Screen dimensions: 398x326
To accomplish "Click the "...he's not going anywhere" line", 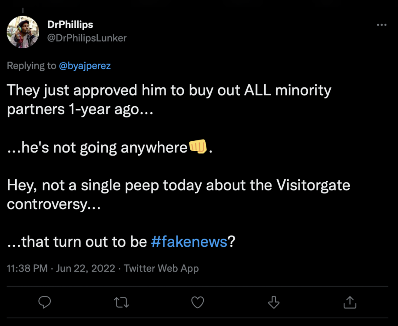I will pyautogui.click(x=97, y=148).
